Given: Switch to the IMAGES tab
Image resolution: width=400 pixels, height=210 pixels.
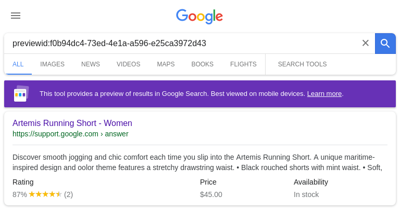Looking at the screenshot, I should [x=52, y=64].
